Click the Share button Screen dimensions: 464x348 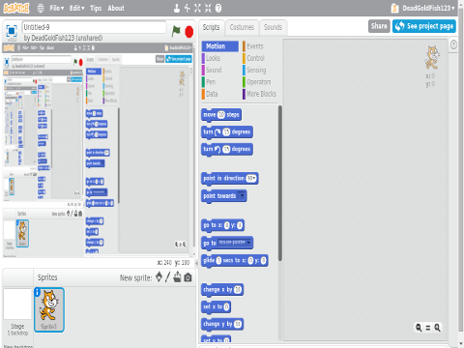(379, 26)
